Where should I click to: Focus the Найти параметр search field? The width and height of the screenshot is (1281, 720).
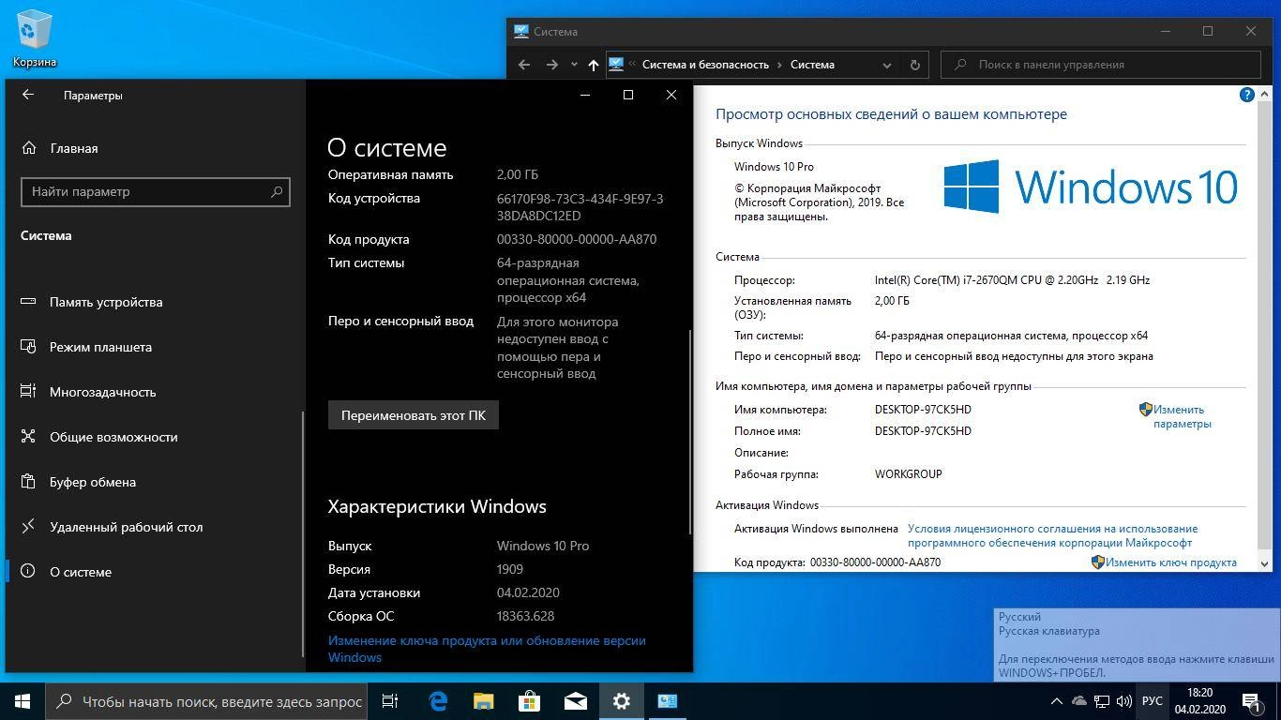[x=156, y=191]
